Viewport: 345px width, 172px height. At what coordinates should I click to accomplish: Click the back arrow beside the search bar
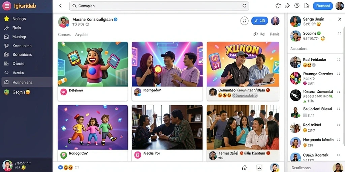click(61, 6)
